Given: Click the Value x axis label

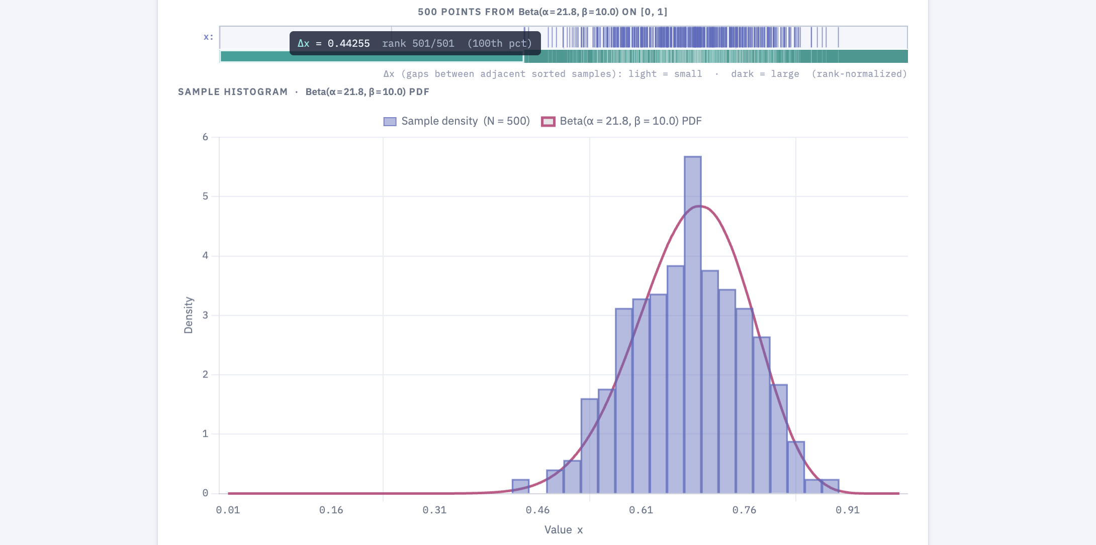Looking at the screenshot, I should pos(563,529).
